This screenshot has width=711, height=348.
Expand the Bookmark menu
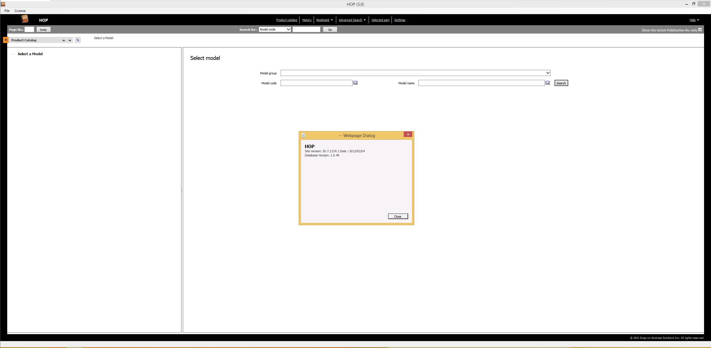tap(325, 20)
